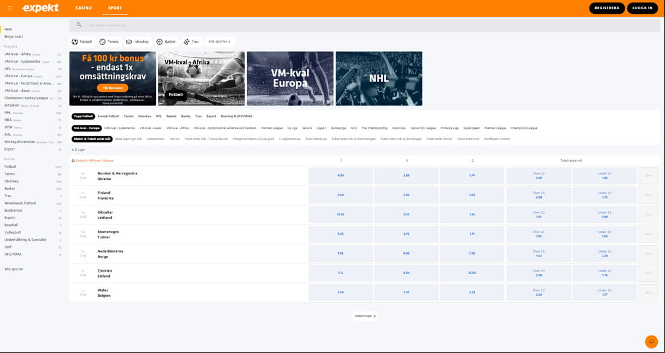Pick the 4.90 home odds for Bosnien & Herzegovina

(341, 176)
